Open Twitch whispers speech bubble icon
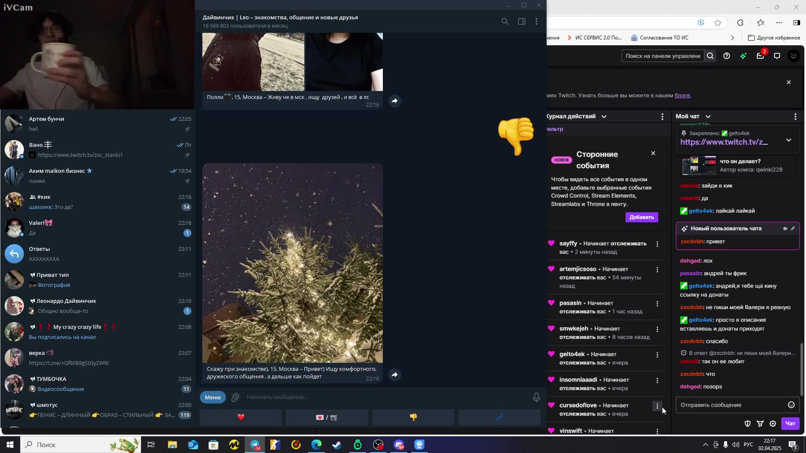Viewport: 806px width, 453px height. pyautogui.click(x=777, y=56)
